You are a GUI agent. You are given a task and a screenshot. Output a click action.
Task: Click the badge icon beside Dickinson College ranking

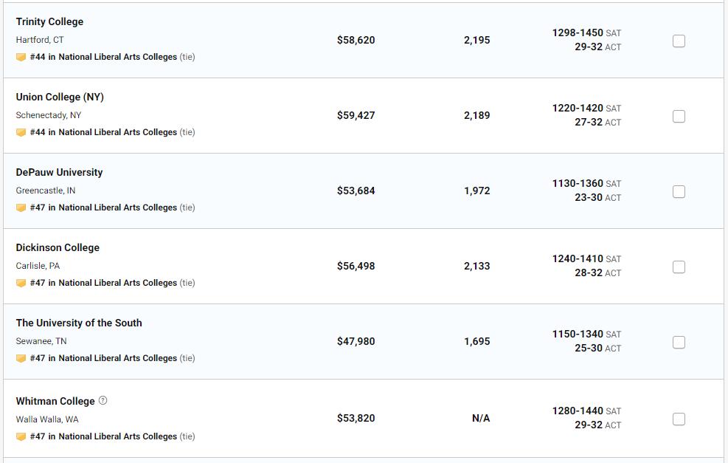click(21, 283)
